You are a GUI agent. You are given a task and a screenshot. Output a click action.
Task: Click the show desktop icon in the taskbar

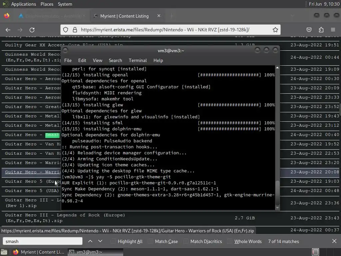[4, 252]
